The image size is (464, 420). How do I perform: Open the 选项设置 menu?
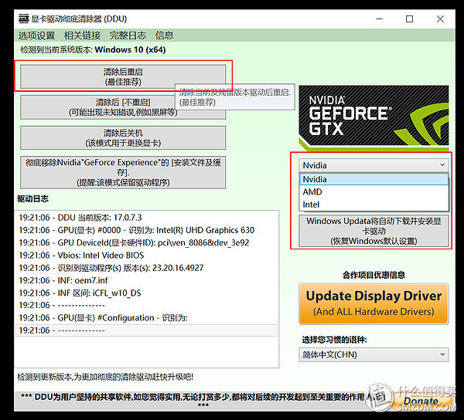pos(36,36)
